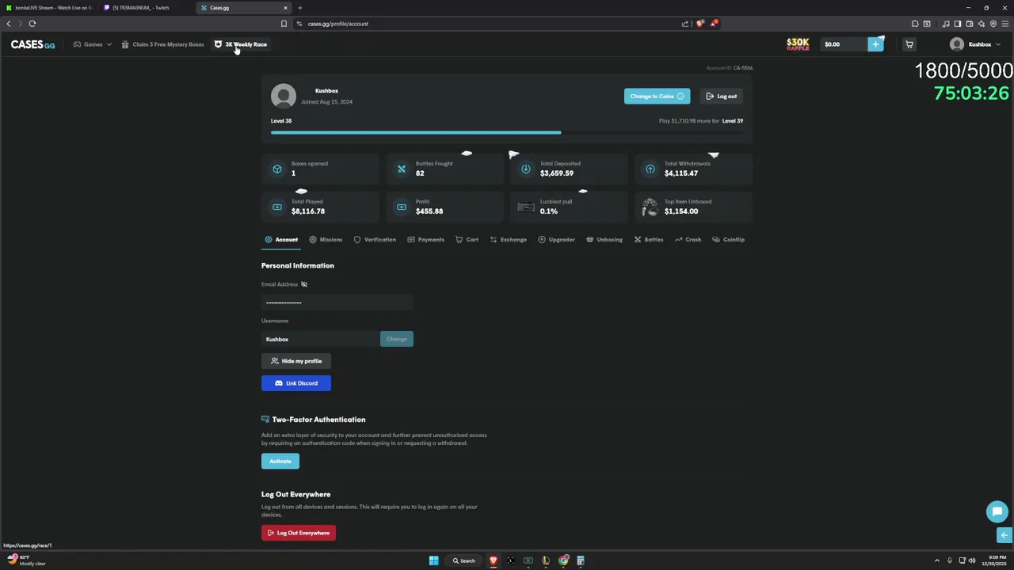Activate two-factor authentication

click(280, 462)
